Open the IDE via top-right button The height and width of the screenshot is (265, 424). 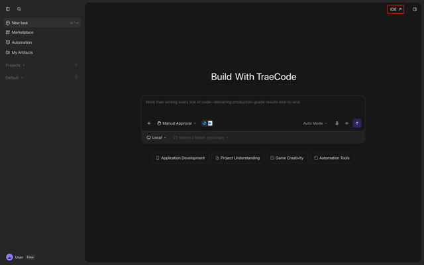(x=396, y=9)
